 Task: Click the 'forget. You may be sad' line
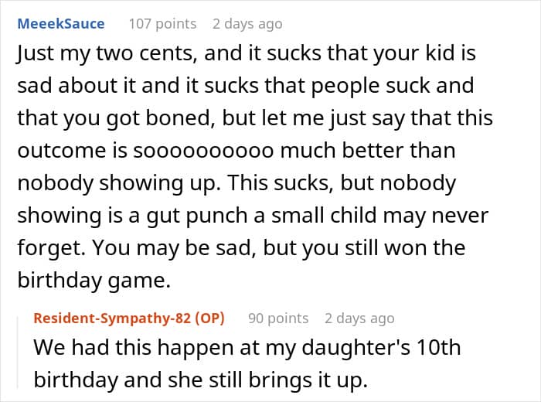click(x=241, y=247)
